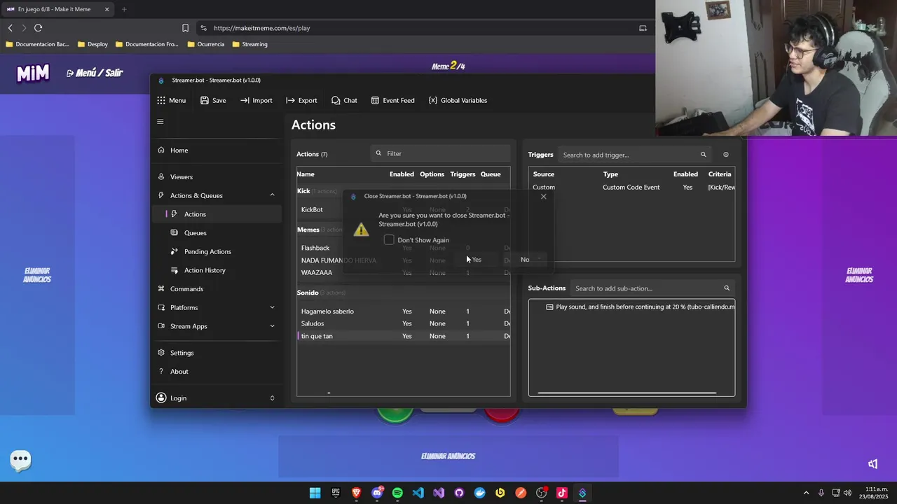Viewport: 897px width, 504px height.
Task: Go to Home in the sidebar
Action: [x=217, y=150]
